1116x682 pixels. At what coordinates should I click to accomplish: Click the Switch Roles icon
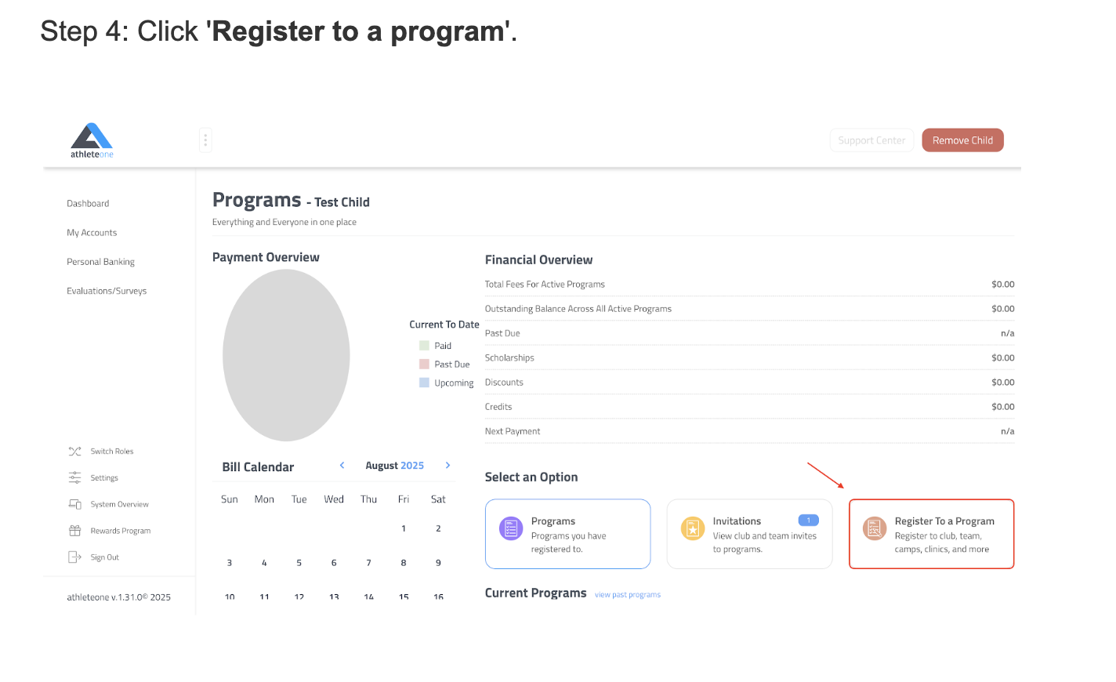(x=75, y=452)
